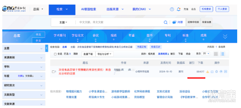This screenshot has height=108, width=241.
Task: Click the 个人登录 button
Action: 222,9
